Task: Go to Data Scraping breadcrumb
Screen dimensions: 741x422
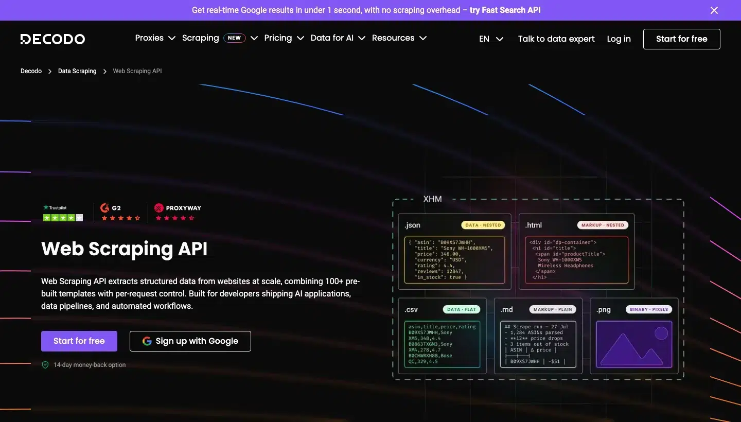Action: (x=77, y=71)
